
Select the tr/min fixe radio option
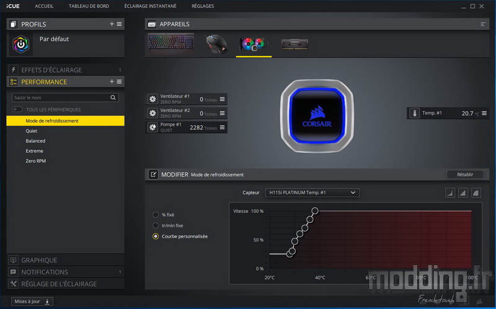click(156, 225)
